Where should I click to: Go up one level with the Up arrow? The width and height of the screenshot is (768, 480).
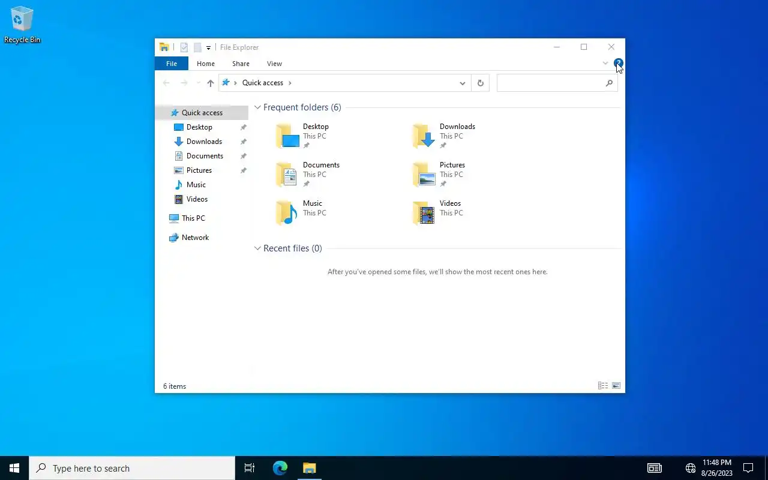coord(210,83)
